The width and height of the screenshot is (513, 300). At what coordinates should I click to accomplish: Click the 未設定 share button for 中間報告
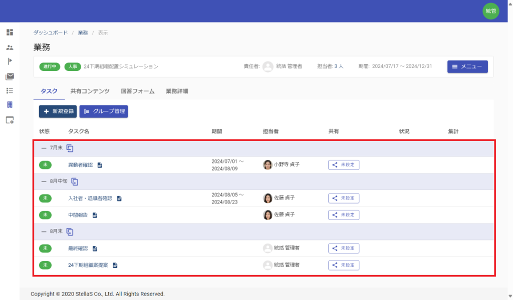click(344, 215)
